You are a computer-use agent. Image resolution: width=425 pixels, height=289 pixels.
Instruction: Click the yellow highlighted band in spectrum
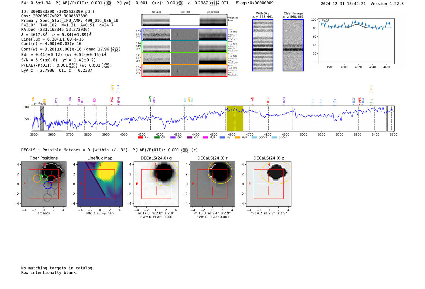coord(235,118)
